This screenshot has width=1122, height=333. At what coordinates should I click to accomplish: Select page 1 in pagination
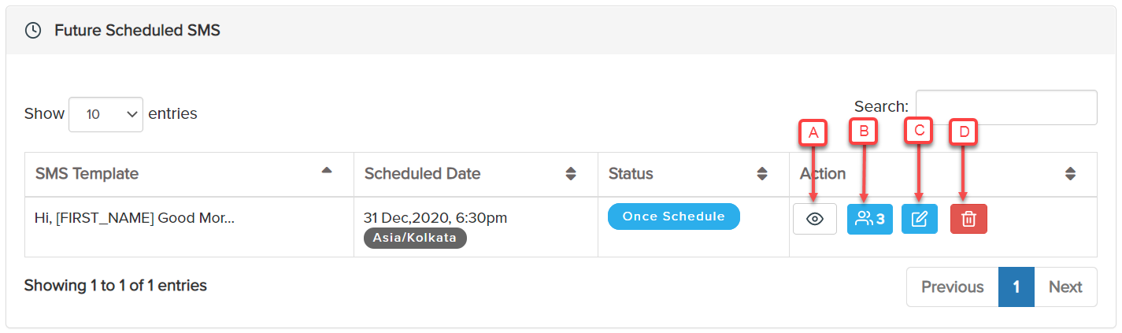click(1016, 287)
